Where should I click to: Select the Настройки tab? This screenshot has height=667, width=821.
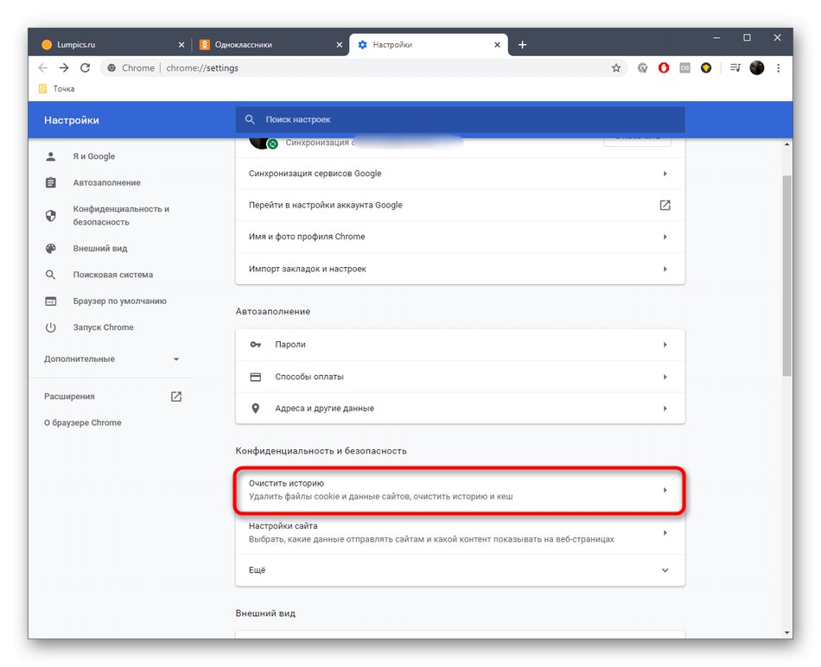coord(429,45)
